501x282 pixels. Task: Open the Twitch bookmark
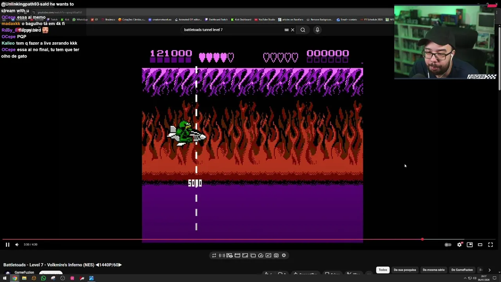[52, 20]
